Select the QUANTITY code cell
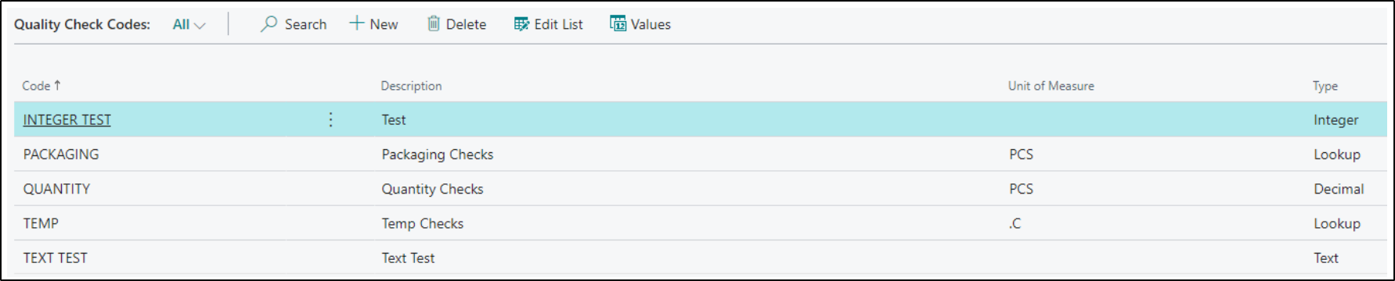 [56, 189]
